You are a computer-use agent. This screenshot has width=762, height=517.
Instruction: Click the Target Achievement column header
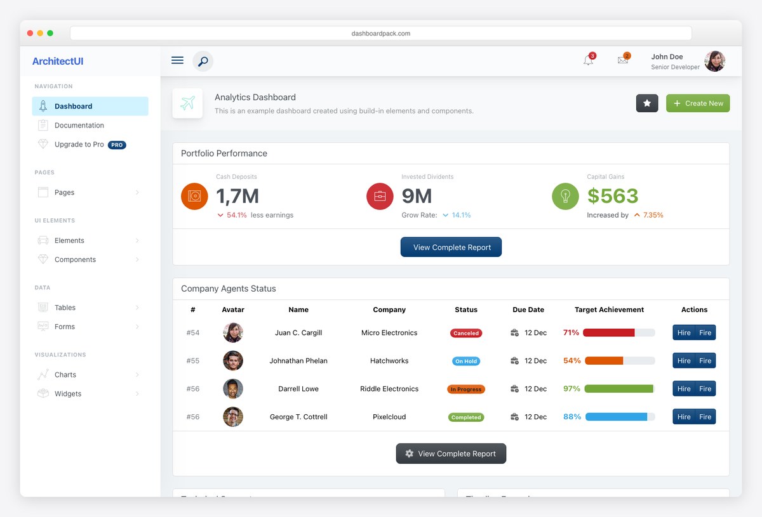point(609,310)
